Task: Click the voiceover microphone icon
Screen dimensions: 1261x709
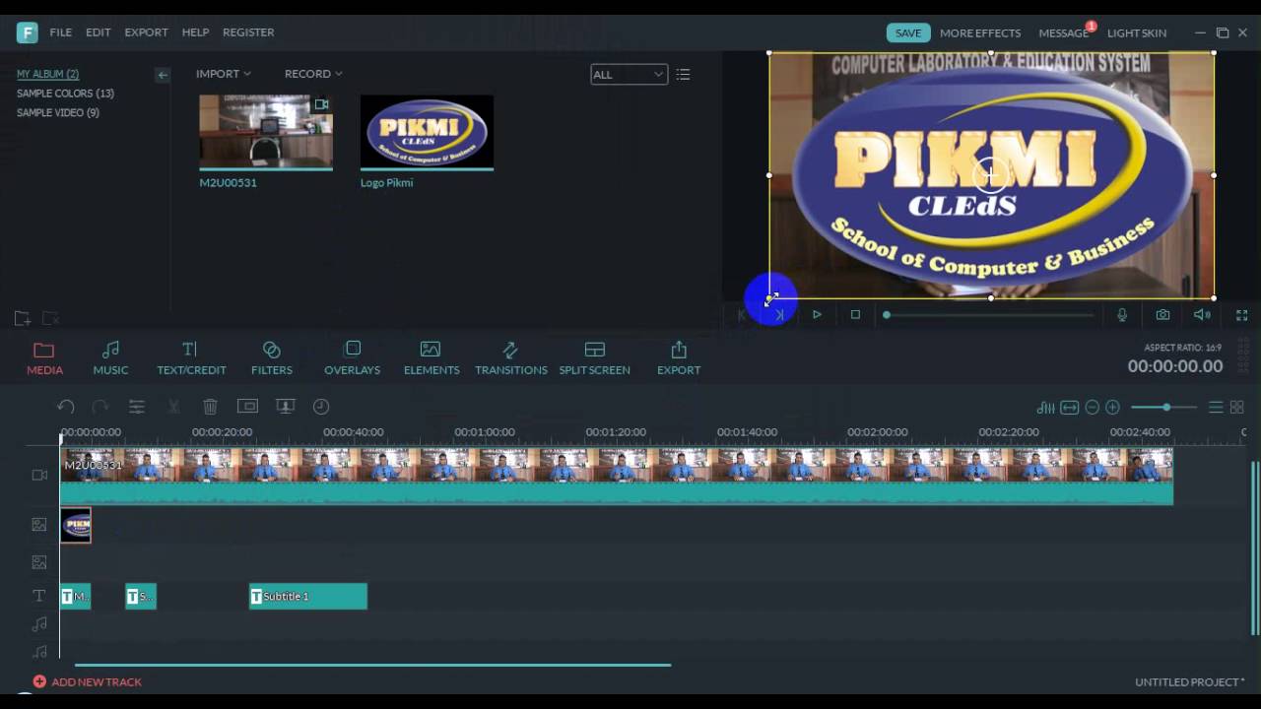Action: click(x=1122, y=315)
